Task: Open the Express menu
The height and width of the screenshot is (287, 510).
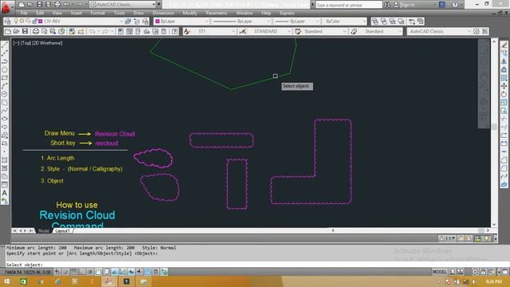Action: point(287,13)
